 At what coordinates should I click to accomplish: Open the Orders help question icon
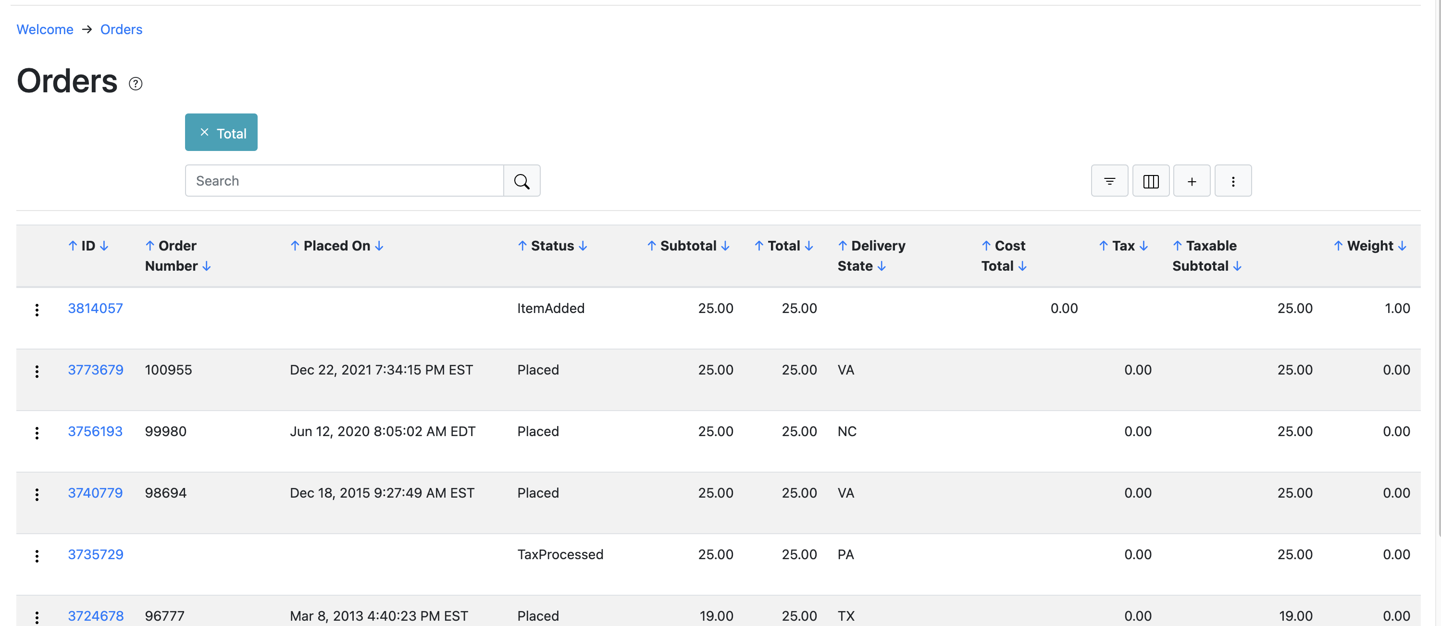pos(136,84)
